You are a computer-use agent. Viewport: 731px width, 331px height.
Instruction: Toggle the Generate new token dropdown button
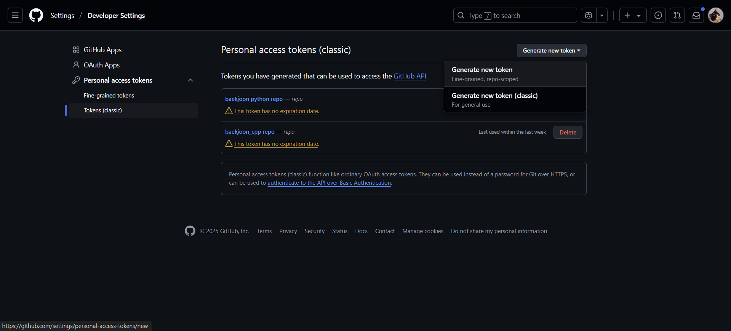point(551,50)
